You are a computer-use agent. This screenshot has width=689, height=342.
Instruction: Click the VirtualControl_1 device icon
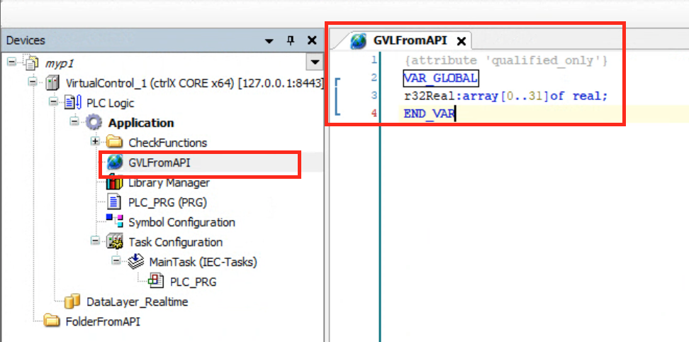[x=52, y=83]
